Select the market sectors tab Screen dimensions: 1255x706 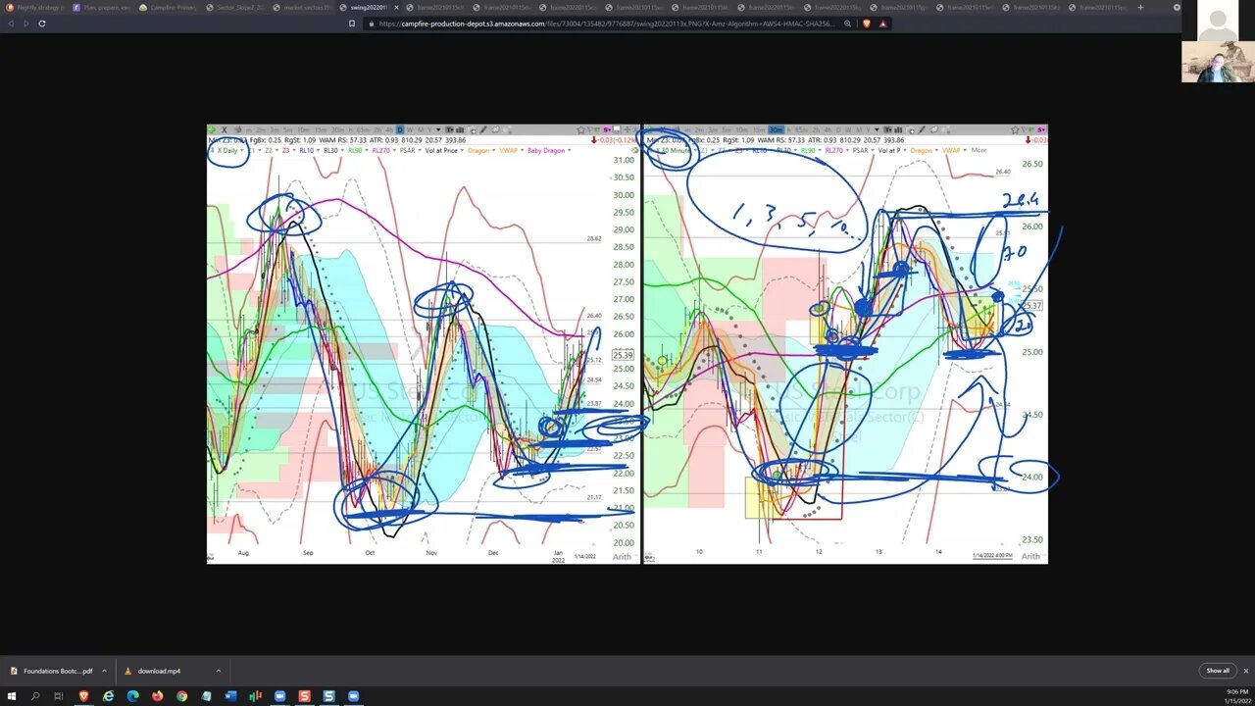[x=302, y=8]
